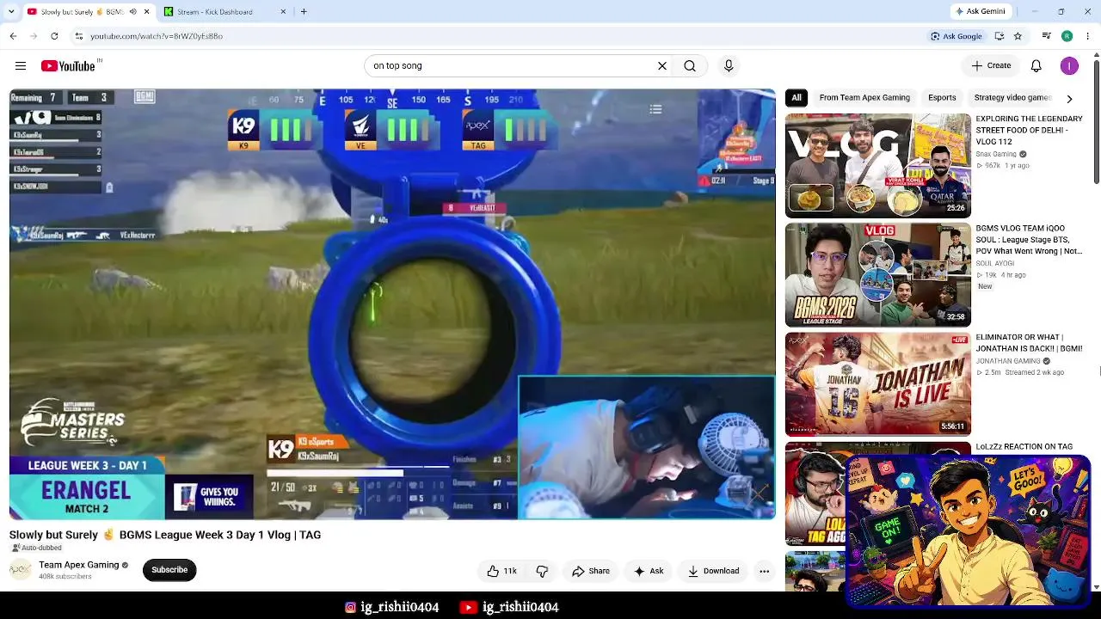Image resolution: width=1101 pixels, height=619 pixels.
Task: Open the Chrome profile avatar R
Action: [x=1067, y=36]
